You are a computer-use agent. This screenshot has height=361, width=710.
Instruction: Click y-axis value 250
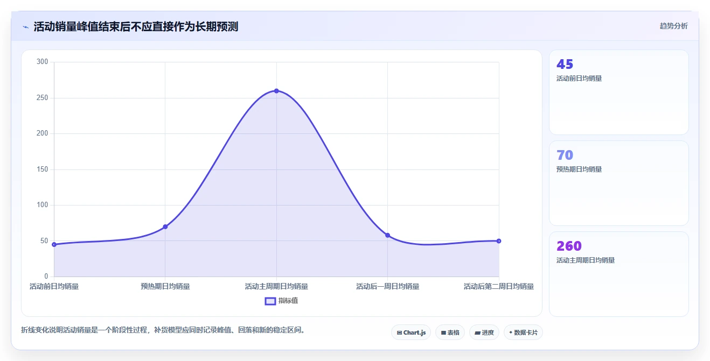42,98
